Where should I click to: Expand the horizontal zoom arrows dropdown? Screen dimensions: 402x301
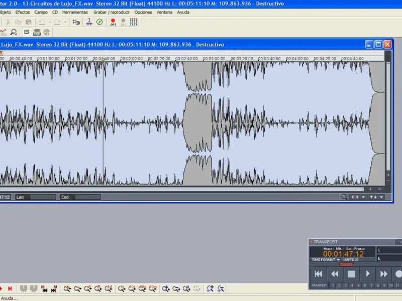(357, 197)
